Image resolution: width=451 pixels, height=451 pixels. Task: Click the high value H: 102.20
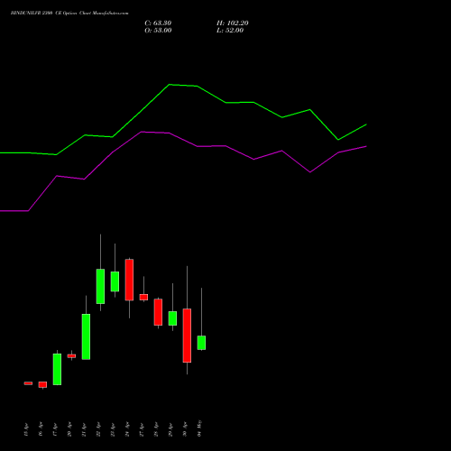pyautogui.click(x=232, y=23)
